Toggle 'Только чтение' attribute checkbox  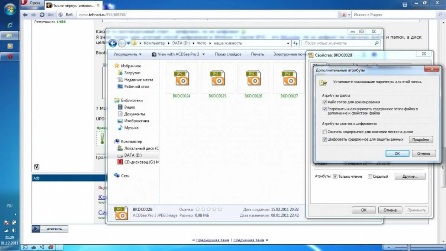click(335, 176)
